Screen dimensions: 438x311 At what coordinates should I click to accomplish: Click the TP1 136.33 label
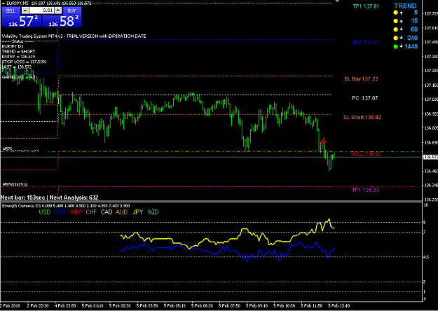click(365, 190)
